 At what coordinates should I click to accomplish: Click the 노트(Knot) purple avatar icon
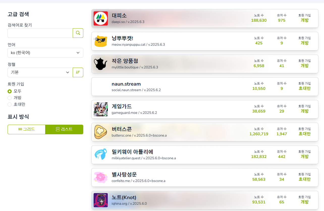[x=101, y=200]
